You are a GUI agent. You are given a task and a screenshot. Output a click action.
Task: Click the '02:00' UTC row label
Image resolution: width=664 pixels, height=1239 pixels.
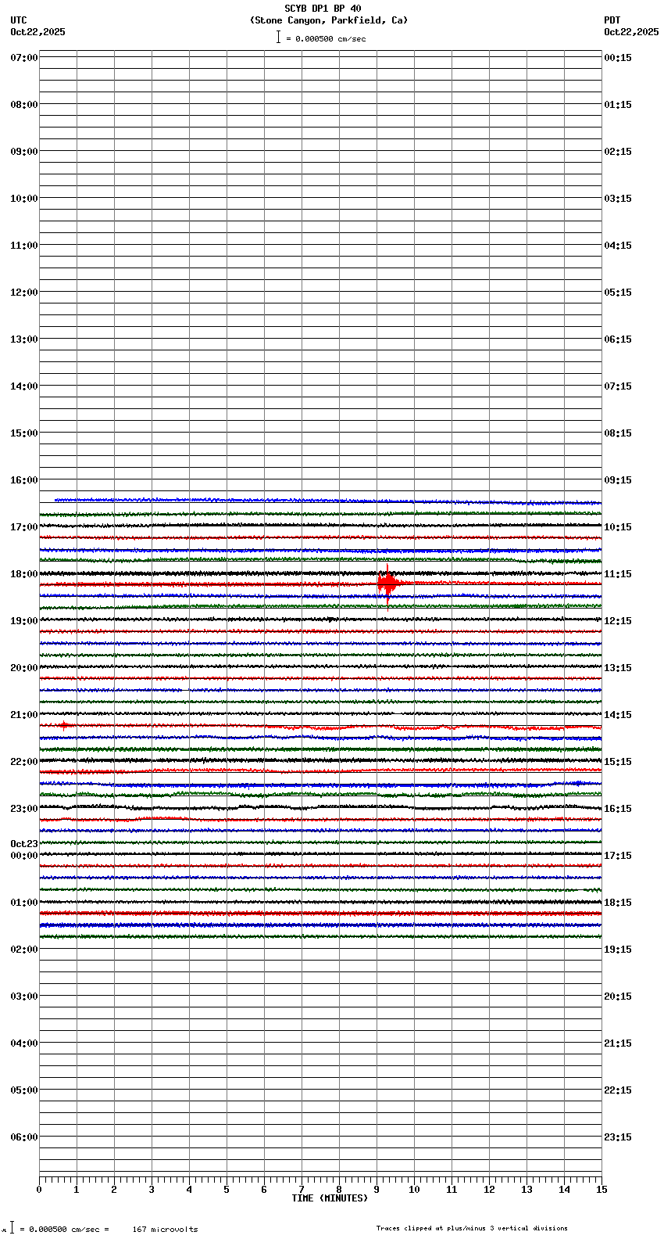tap(24, 950)
